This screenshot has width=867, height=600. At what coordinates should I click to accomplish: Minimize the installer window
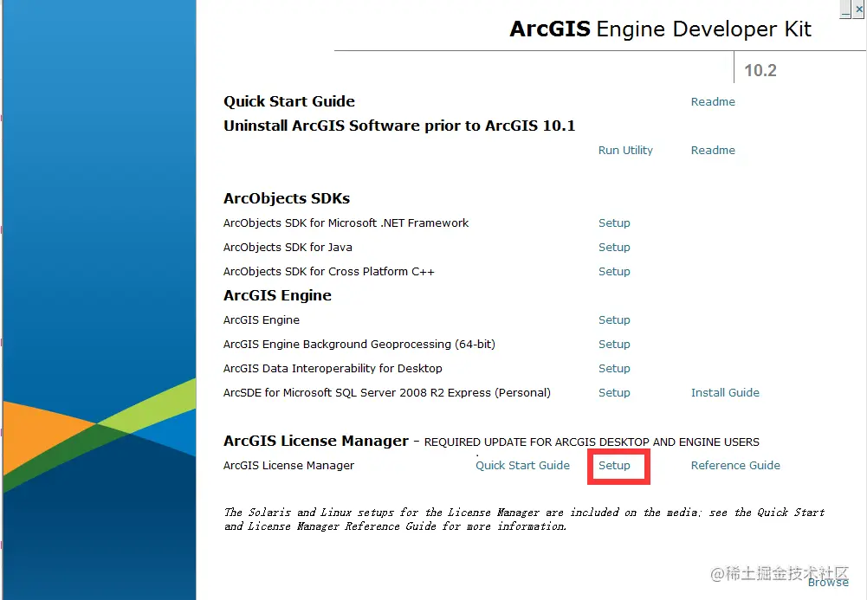pos(845,10)
